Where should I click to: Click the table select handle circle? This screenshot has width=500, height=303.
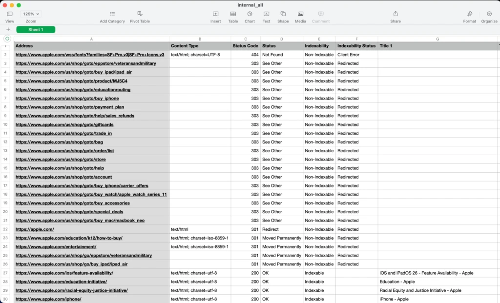(x=7, y=39)
